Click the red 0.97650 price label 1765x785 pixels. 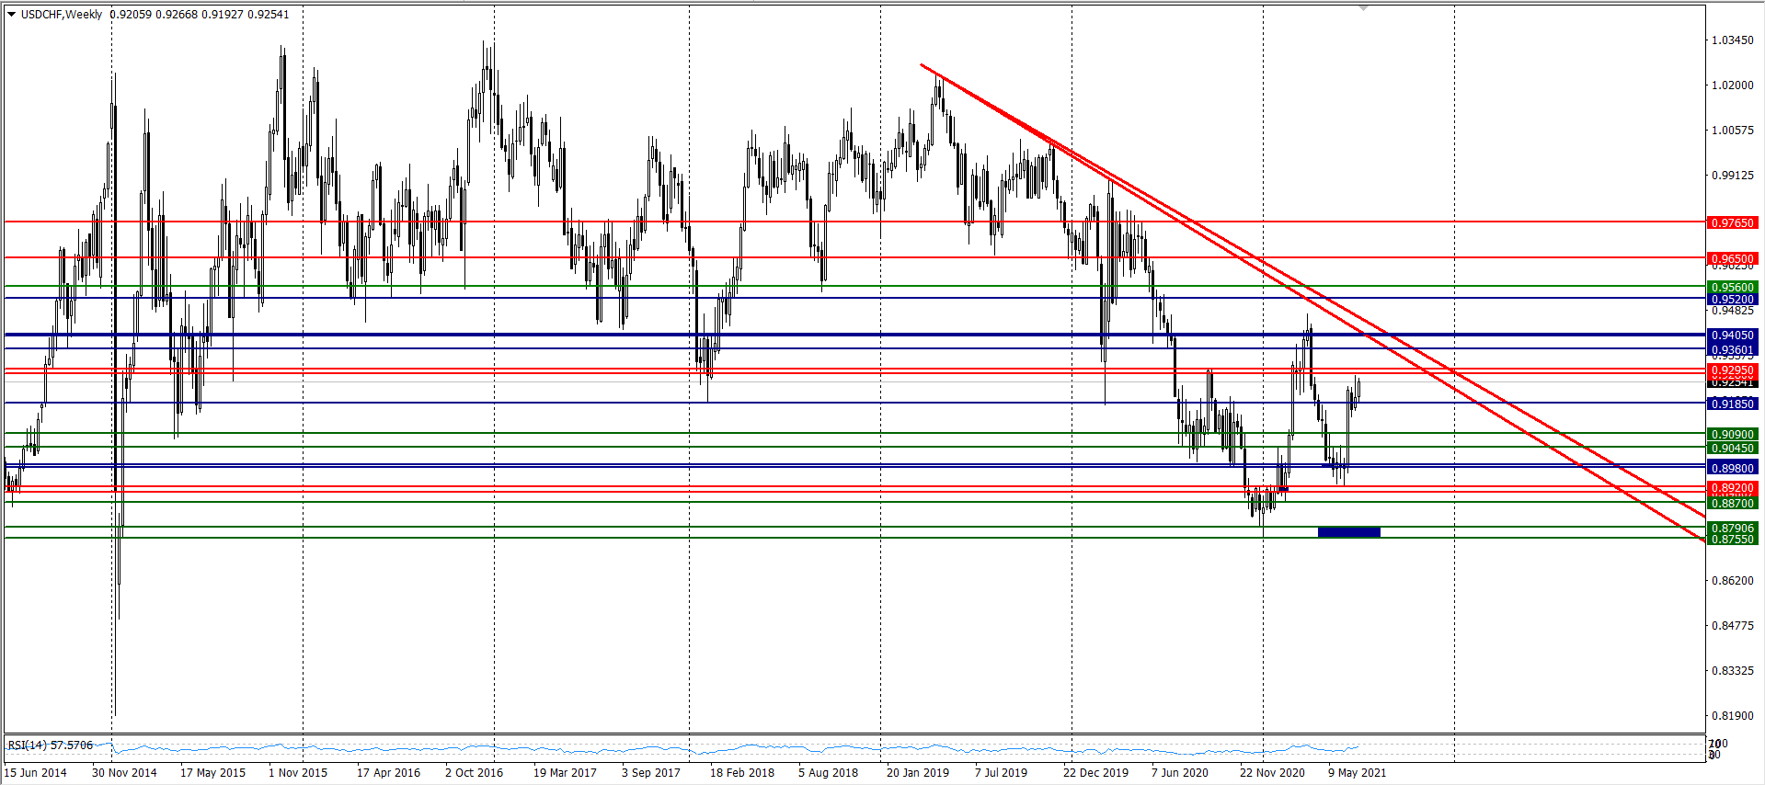tap(1732, 222)
